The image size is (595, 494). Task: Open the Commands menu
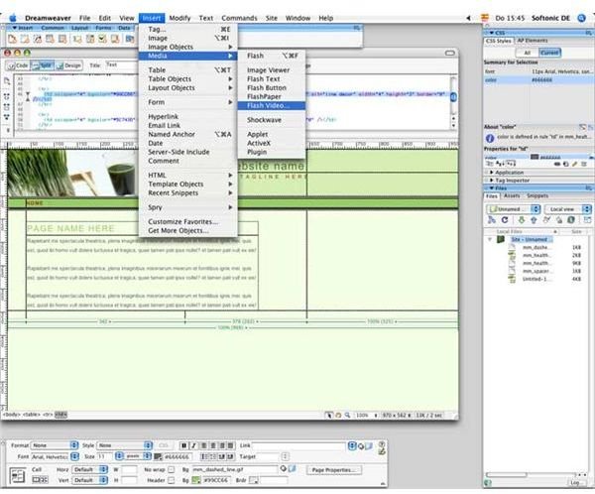(x=239, y=18)
